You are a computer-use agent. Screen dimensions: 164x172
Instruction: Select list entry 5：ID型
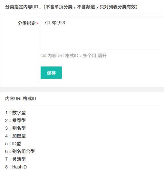[13, 144]
